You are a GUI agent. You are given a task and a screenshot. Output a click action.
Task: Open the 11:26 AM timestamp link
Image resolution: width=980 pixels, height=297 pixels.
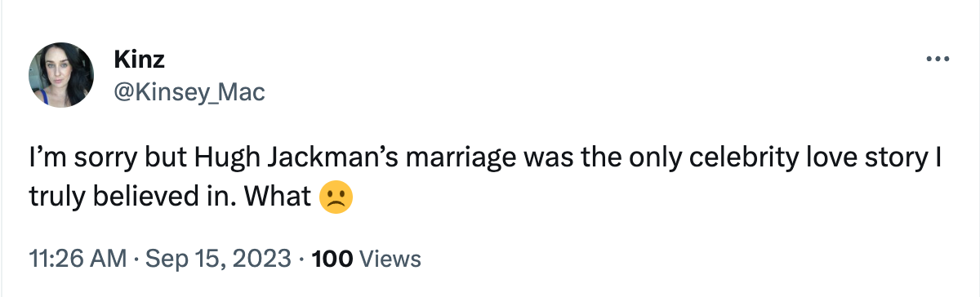click(78, 260)
